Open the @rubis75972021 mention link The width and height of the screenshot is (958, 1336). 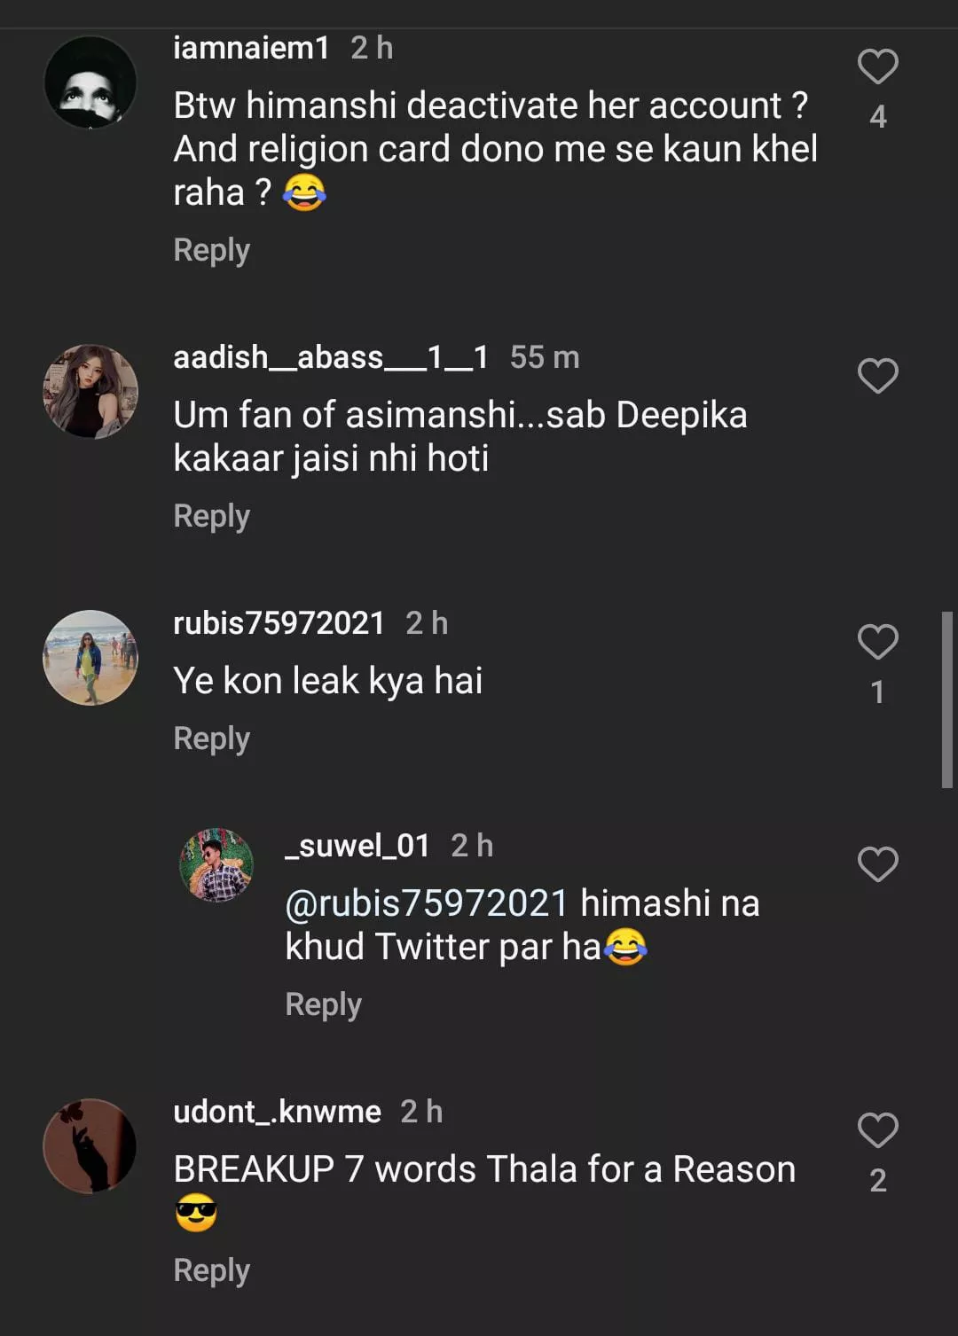point(426,903)
